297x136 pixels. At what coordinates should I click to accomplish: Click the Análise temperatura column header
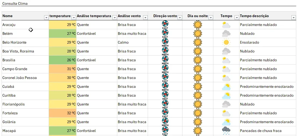pyautogui.click(x=94, y=16)
